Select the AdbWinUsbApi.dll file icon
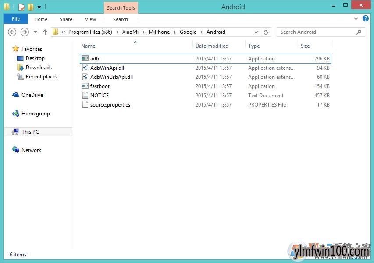 85,77
